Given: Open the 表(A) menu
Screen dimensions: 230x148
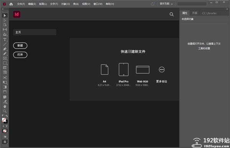Looking at the screenshot, I should click(x=76, y=4).
